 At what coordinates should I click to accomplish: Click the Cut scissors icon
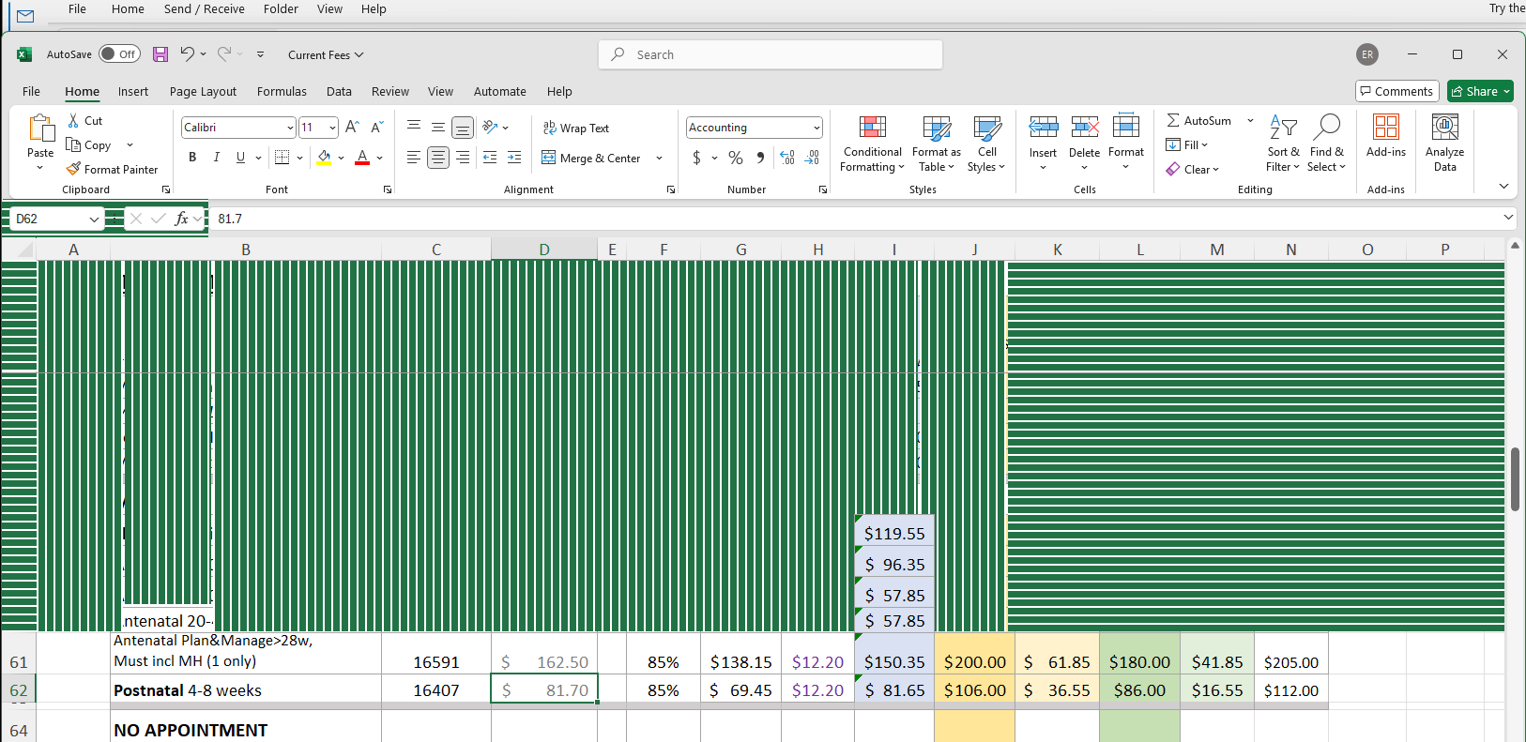tap(73, 120)
